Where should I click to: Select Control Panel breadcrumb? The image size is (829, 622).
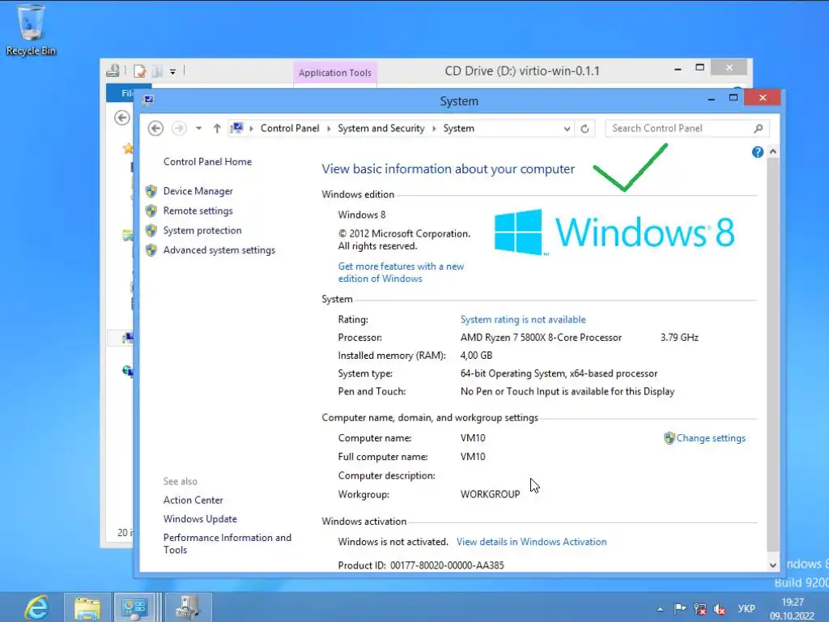(x=290, y=128)
